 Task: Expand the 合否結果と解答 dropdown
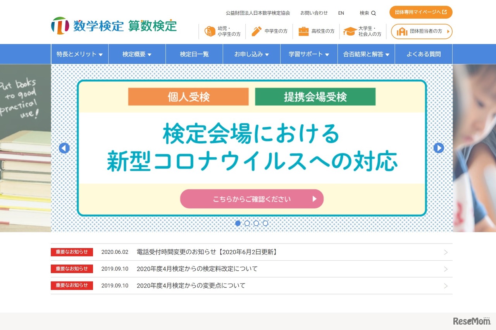click(366, 54)
